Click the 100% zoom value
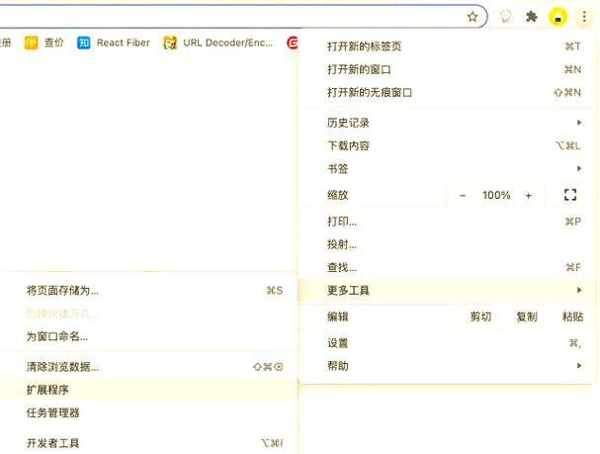The image size is (600, 454). (496, 195)
